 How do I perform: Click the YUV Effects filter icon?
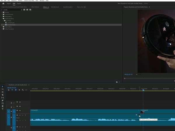pos(30,10)
